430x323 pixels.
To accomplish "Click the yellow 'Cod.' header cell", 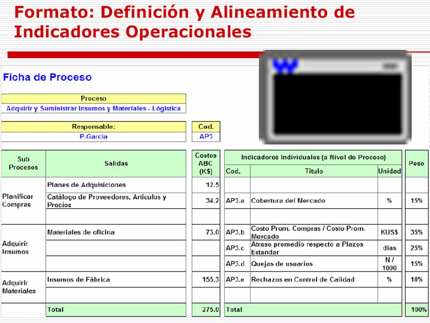I will (x=206, y=127).
